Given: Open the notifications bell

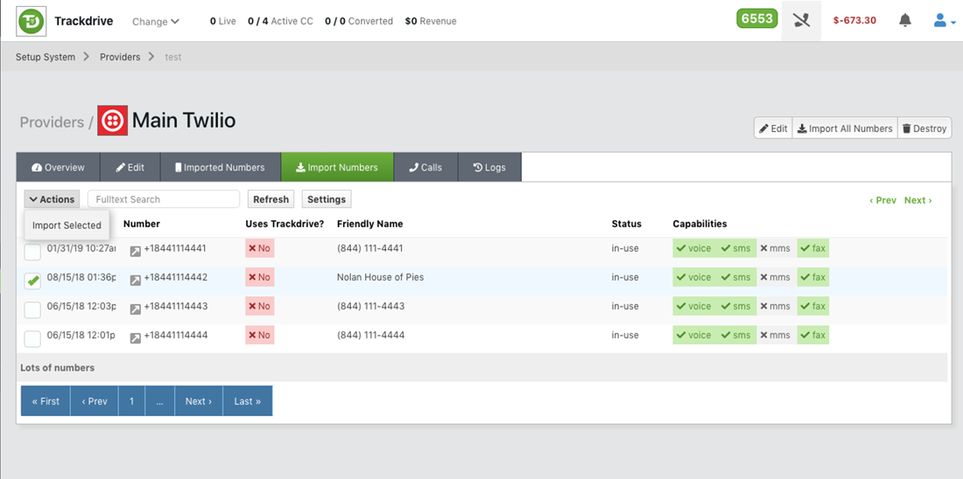Looking at the screenshot, I should [904, 21].
